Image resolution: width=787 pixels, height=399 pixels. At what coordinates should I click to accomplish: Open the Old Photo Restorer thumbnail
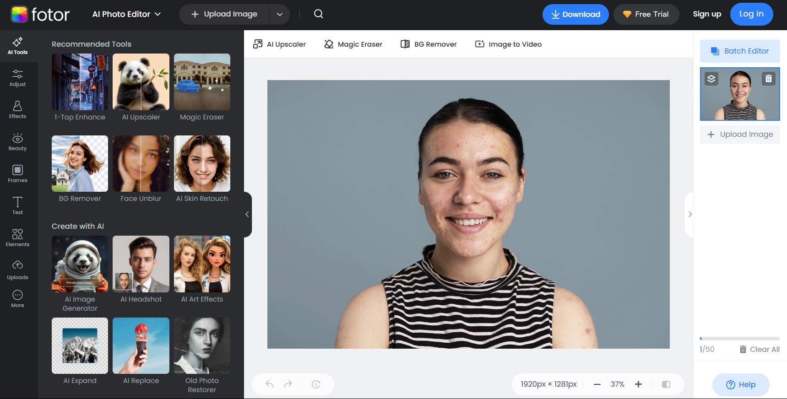[x=202, y=345]
